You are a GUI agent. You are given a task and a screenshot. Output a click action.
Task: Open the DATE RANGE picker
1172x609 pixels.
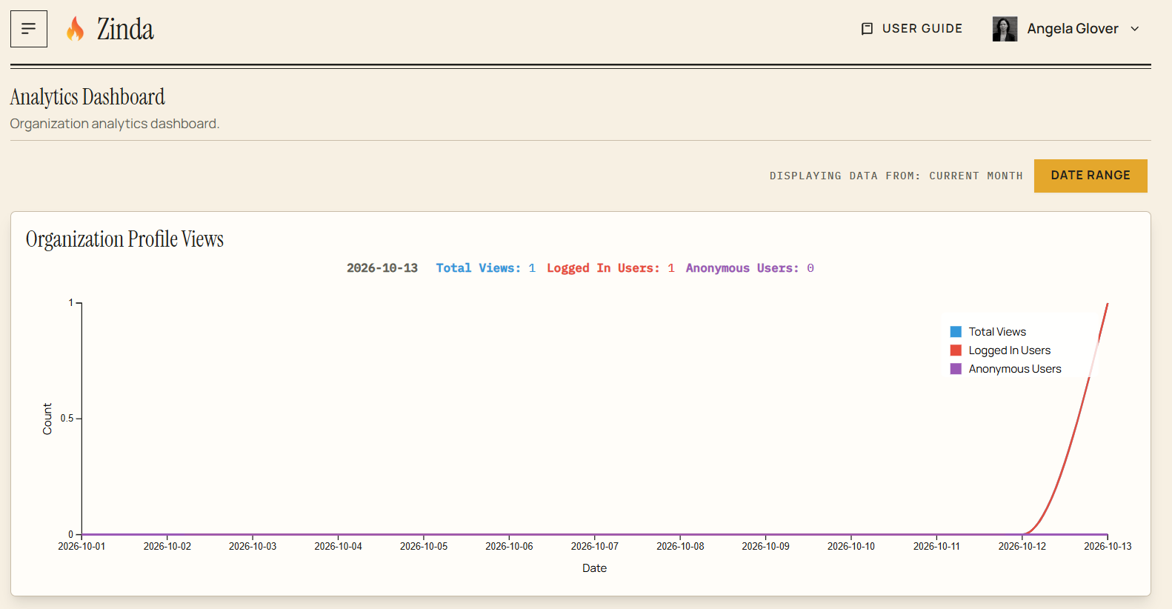point(1091,176)
